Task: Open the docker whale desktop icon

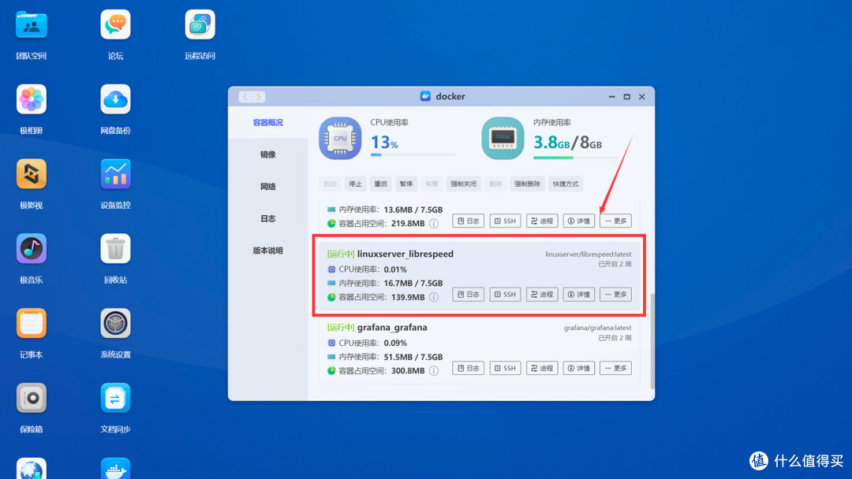Action: 115,469
